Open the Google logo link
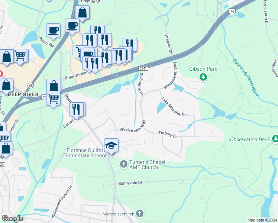The height and width of the screenshot is (223, 278). 13,219
